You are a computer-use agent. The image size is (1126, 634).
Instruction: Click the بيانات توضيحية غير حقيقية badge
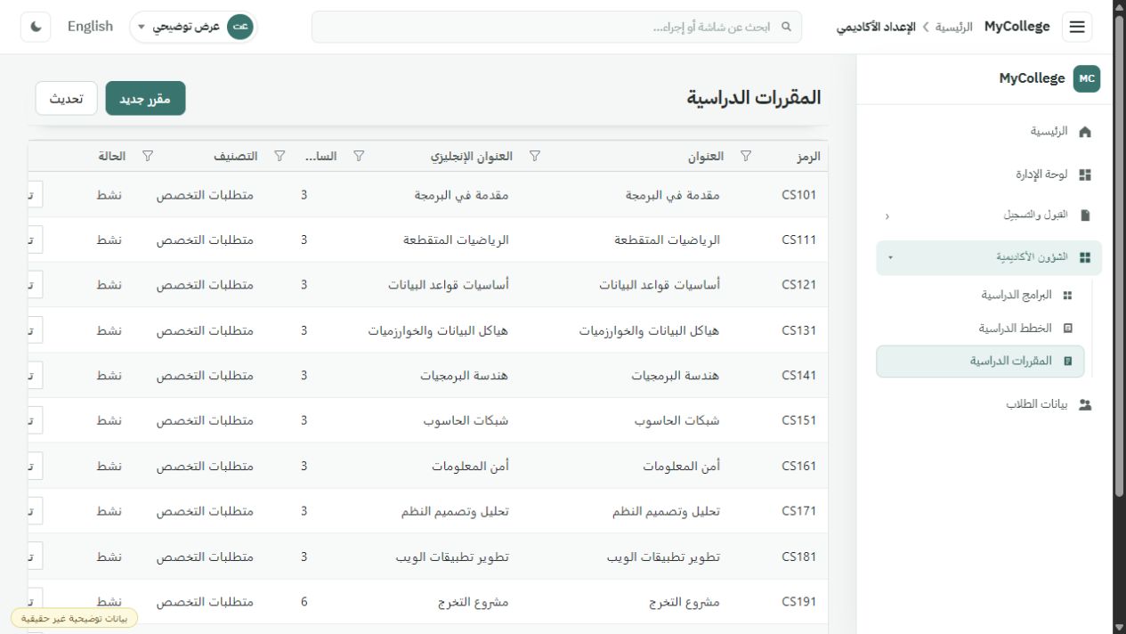coord(74,618)
